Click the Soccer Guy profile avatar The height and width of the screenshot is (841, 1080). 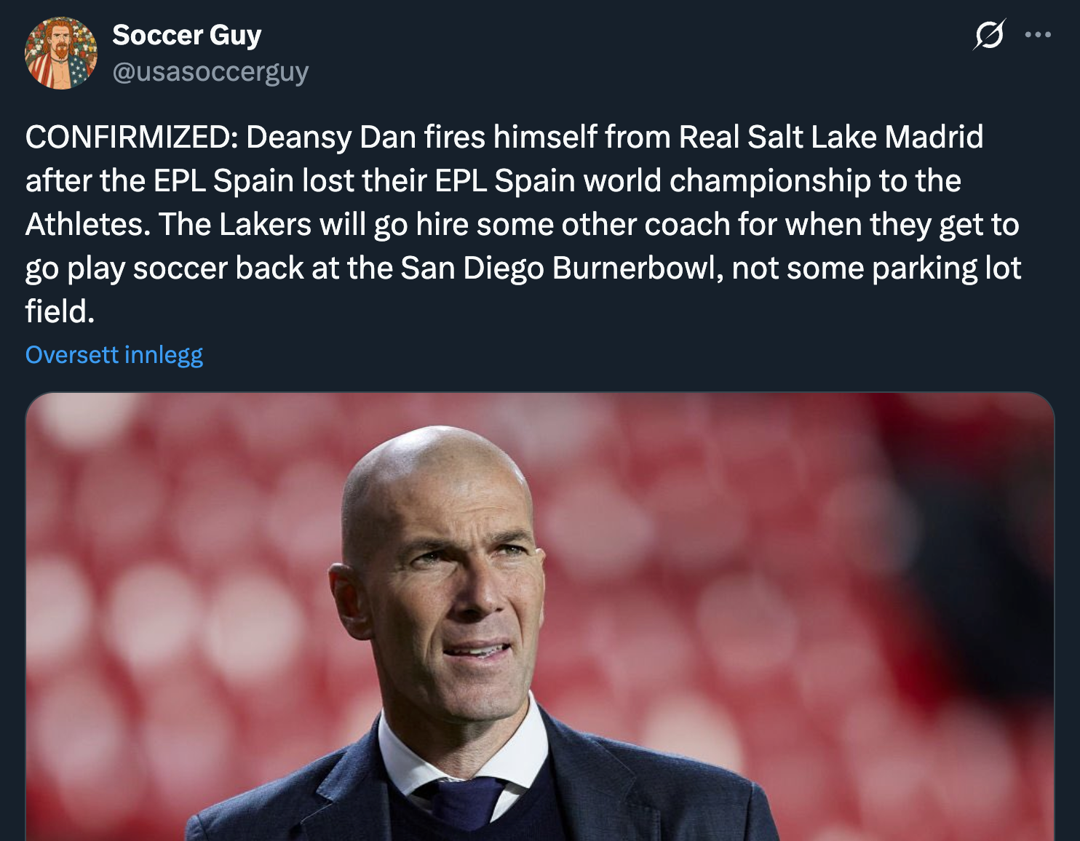tap(61, 53)
